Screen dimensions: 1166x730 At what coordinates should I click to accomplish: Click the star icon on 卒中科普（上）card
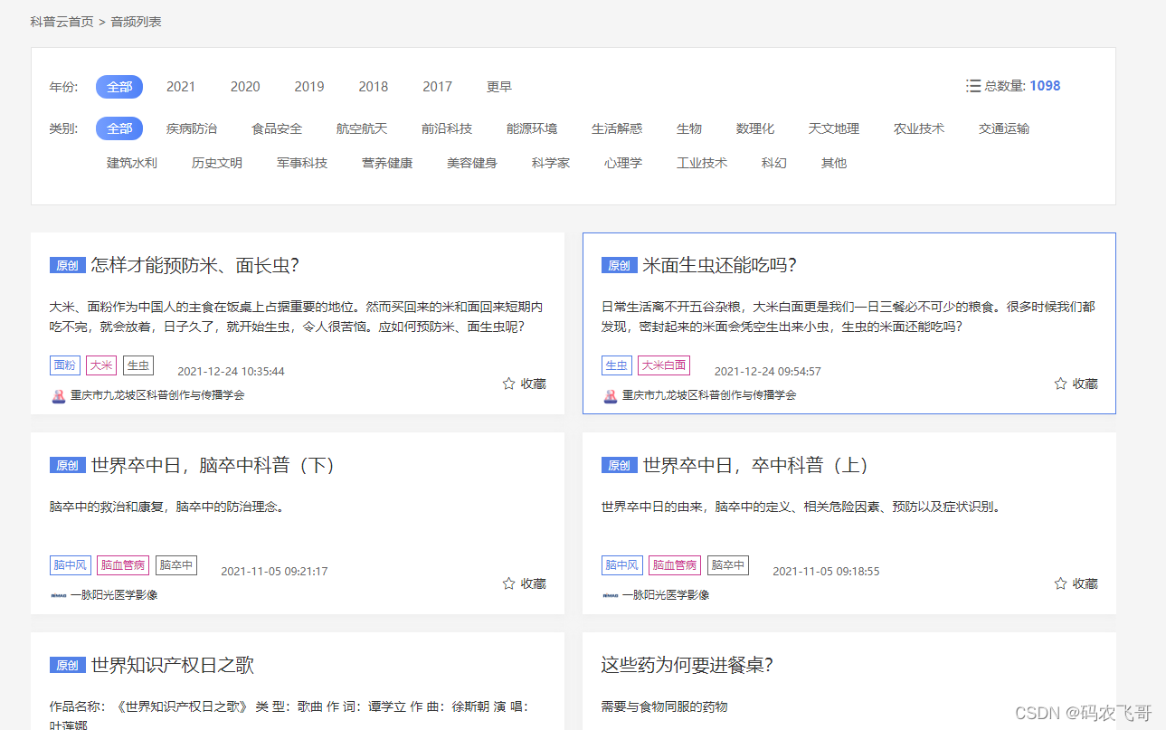1060,583
